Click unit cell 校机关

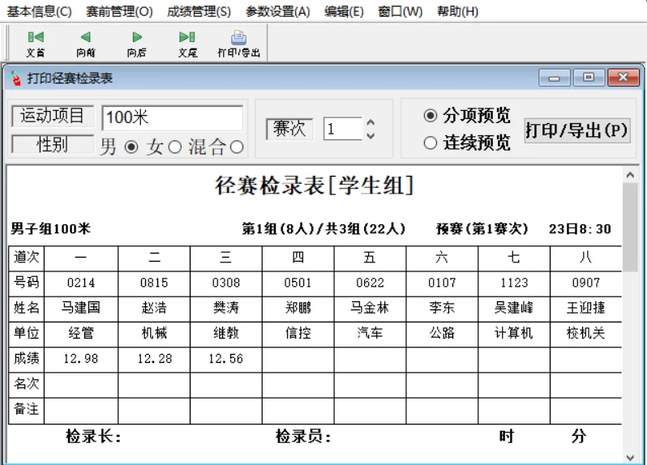click(x=586, y=333)
